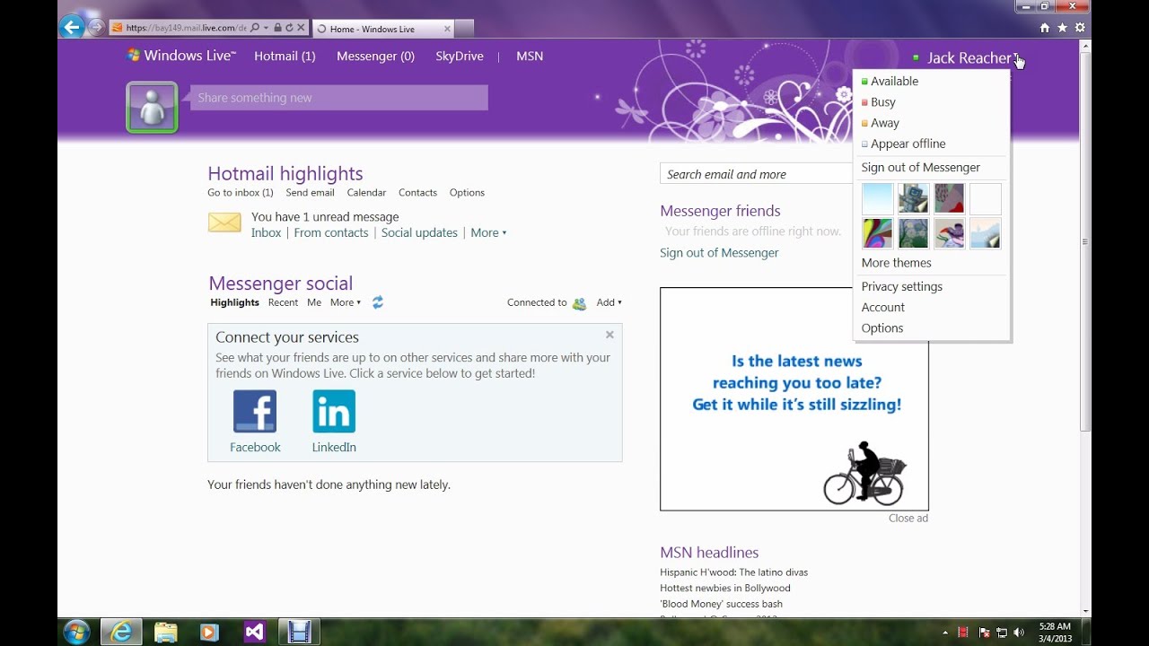
Task: Refresh Messenger social with the blue arrows icon
Action: (x=378, y=302)
